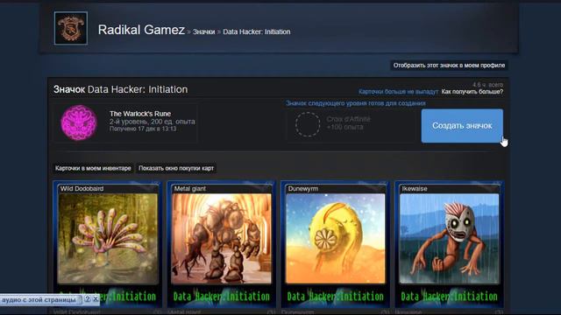Click The Warlock's Rune pink badge icon
The image size is (561, 315).
79,122
